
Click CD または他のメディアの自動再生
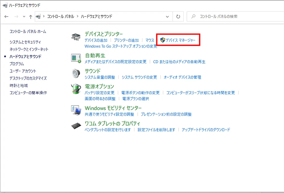(179, 62)
